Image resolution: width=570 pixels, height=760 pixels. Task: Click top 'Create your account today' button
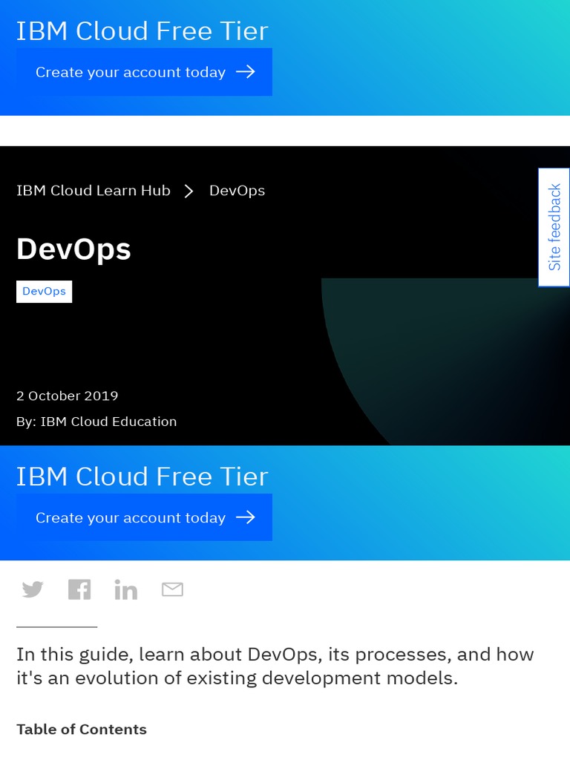tap(145, 72)
